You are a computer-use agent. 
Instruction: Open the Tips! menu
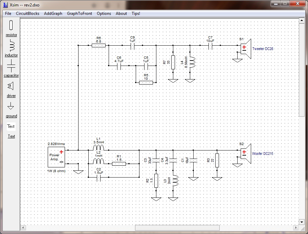coord(136,14)
